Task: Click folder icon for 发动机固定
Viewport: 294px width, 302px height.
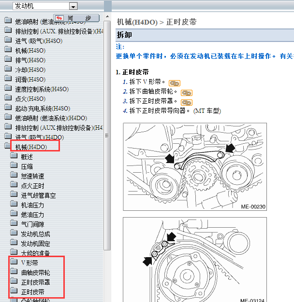Action: tap(14, 243)
